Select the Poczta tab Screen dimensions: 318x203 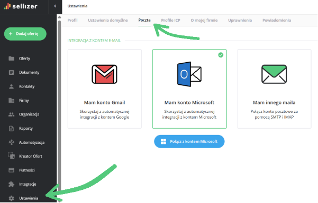[x=144, y=20]
